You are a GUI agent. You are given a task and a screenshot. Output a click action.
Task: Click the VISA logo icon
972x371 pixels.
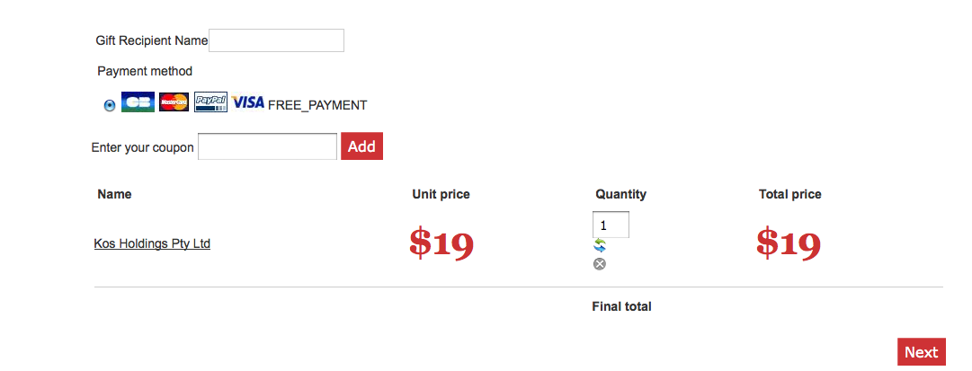[x=248, y=102]
